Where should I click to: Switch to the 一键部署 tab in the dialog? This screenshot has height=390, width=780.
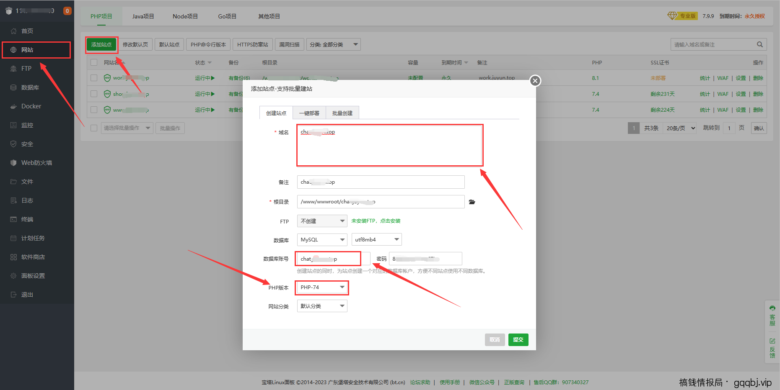(309, 112)
